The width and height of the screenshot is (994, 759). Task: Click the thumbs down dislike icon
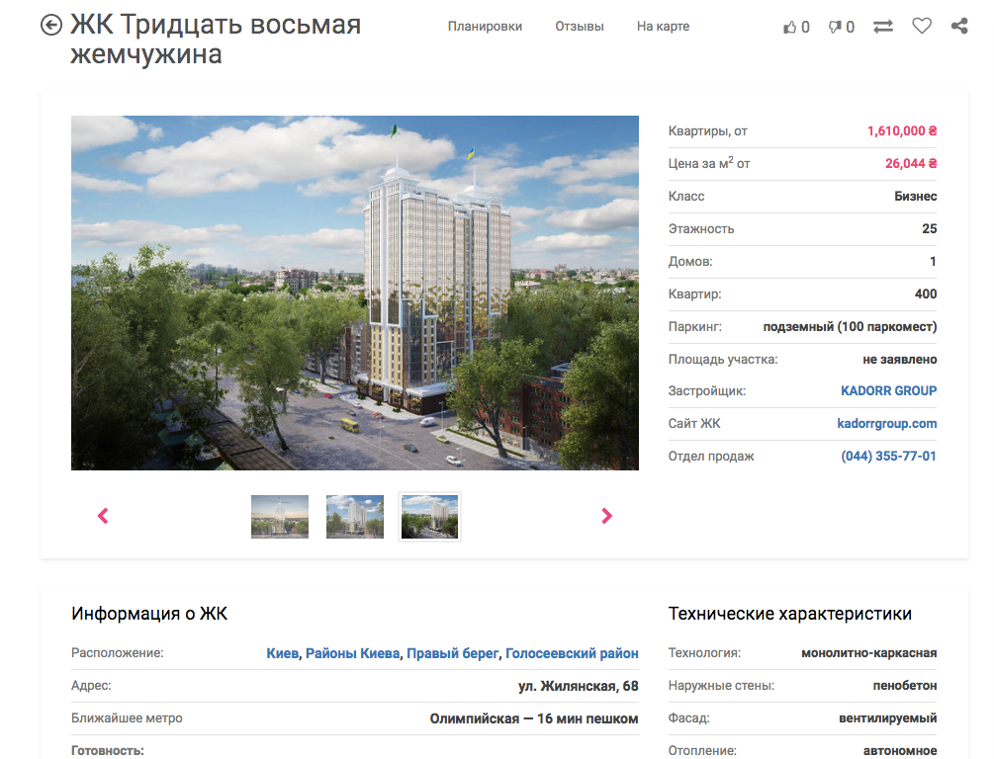pos(835,27)
